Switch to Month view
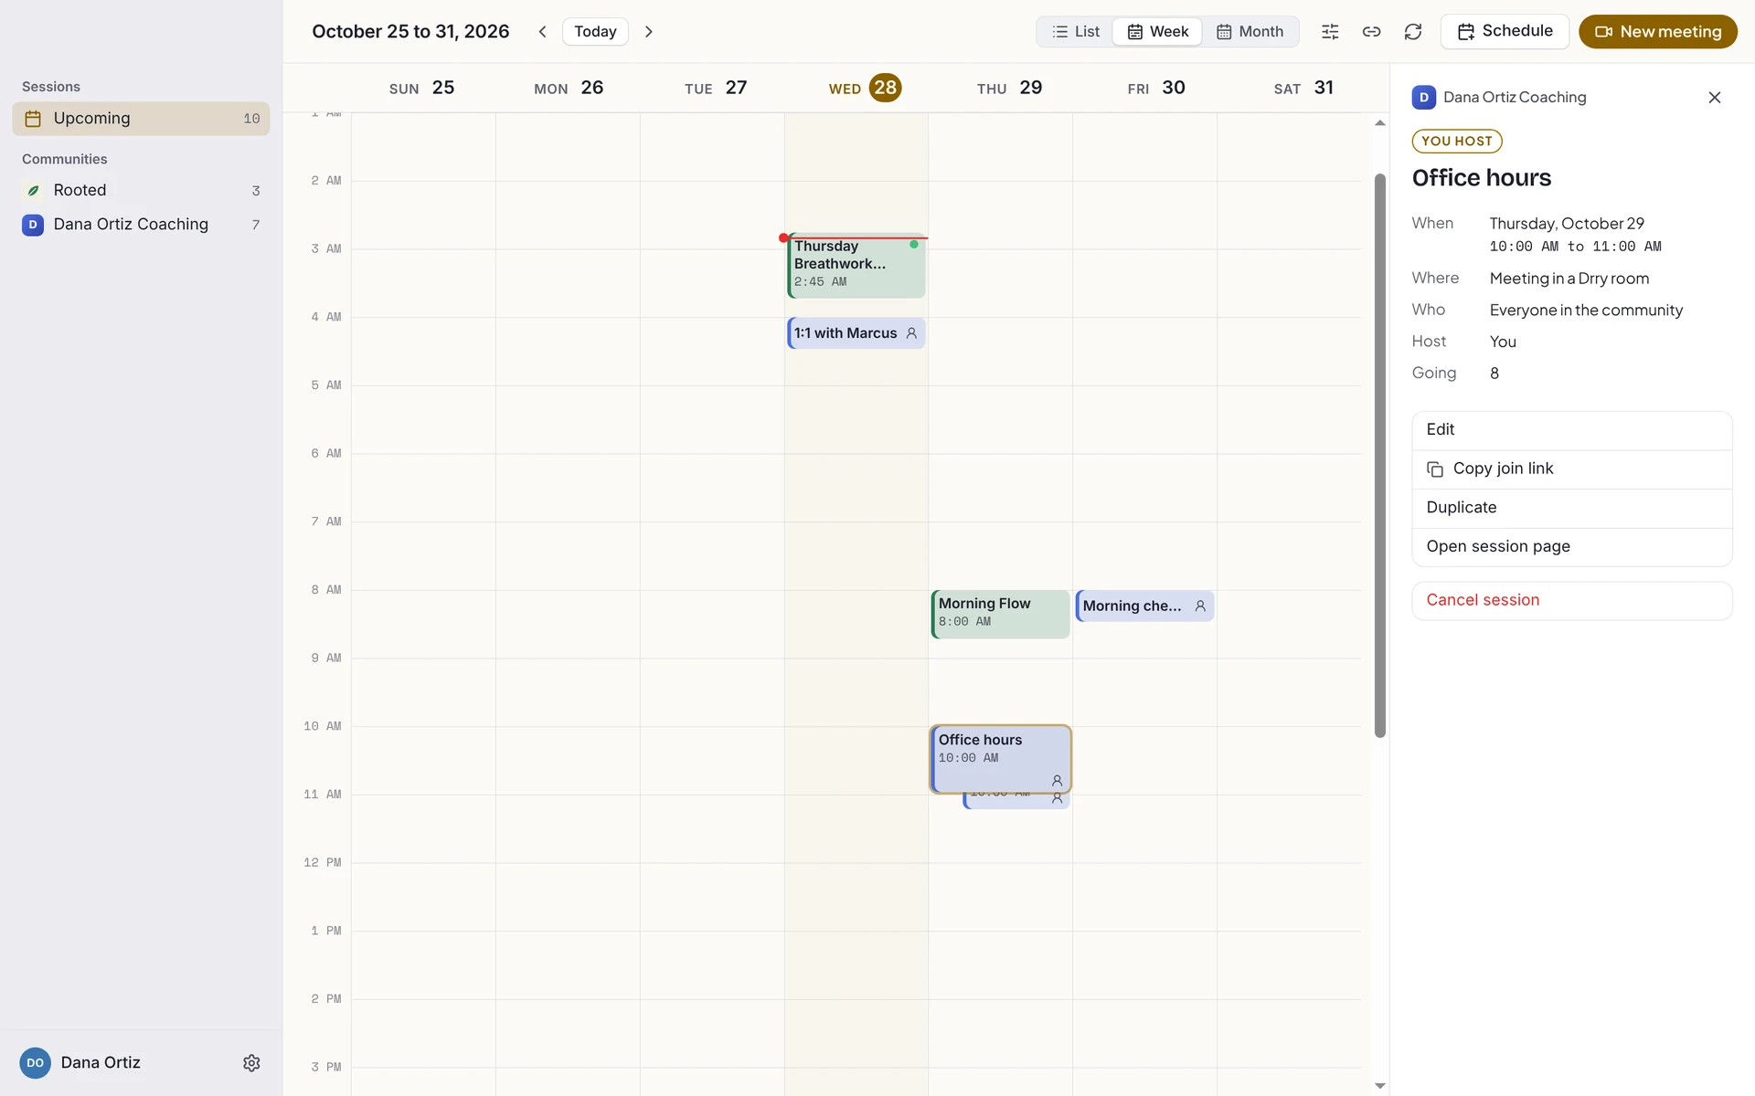Image resolution: width=1755 pixels, height=1096 pixels. coord(1250,31)
